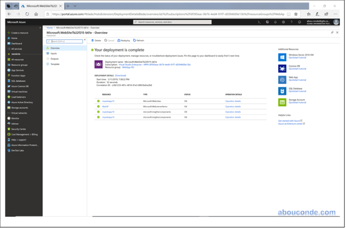The image size is (346, 228).
Task: Open WebApp-RG resource group link
Action: [128, 67]
